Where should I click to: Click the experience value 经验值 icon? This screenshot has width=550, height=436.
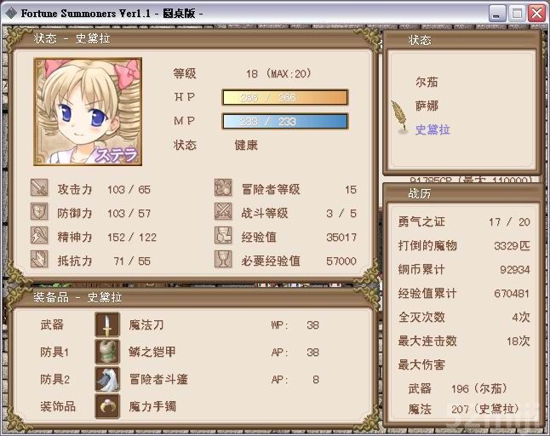pos(223,235)
